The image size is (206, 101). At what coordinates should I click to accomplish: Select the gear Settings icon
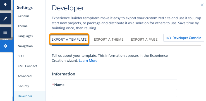pyautogui.click(x=5, y=46)
